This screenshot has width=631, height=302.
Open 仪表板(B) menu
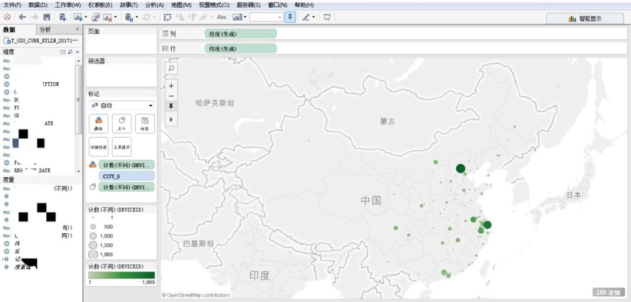click(100, 5)
